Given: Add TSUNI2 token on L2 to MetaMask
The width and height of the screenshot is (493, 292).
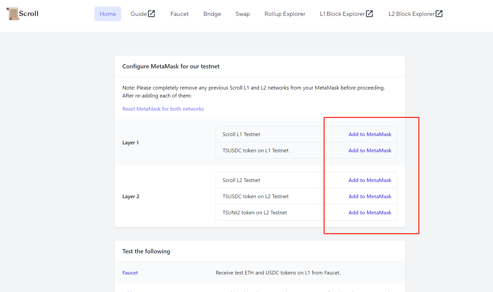Looking at the screenshot, I should click(x=370, y=213).
